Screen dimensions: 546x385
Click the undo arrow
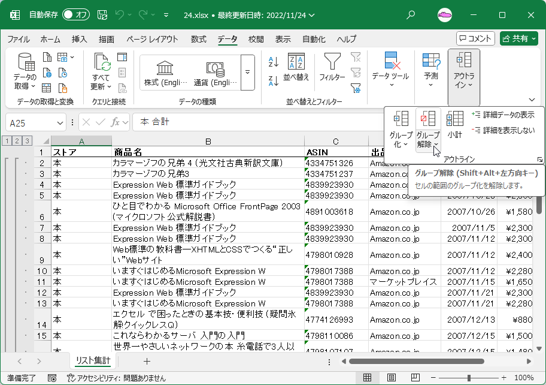click(x=120, y=14)
